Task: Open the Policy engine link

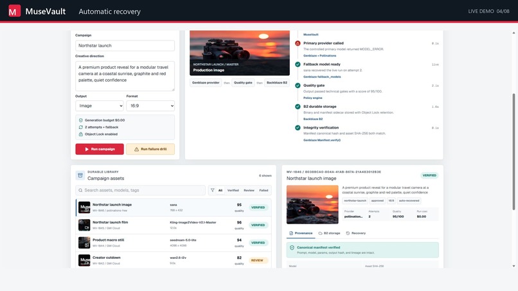Action: coord(313,98)
